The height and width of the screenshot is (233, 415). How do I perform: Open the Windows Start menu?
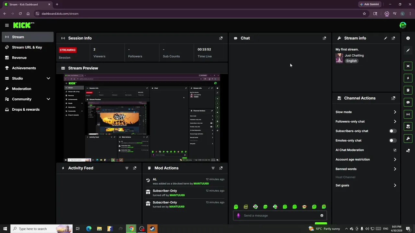(x=5, y=229)
